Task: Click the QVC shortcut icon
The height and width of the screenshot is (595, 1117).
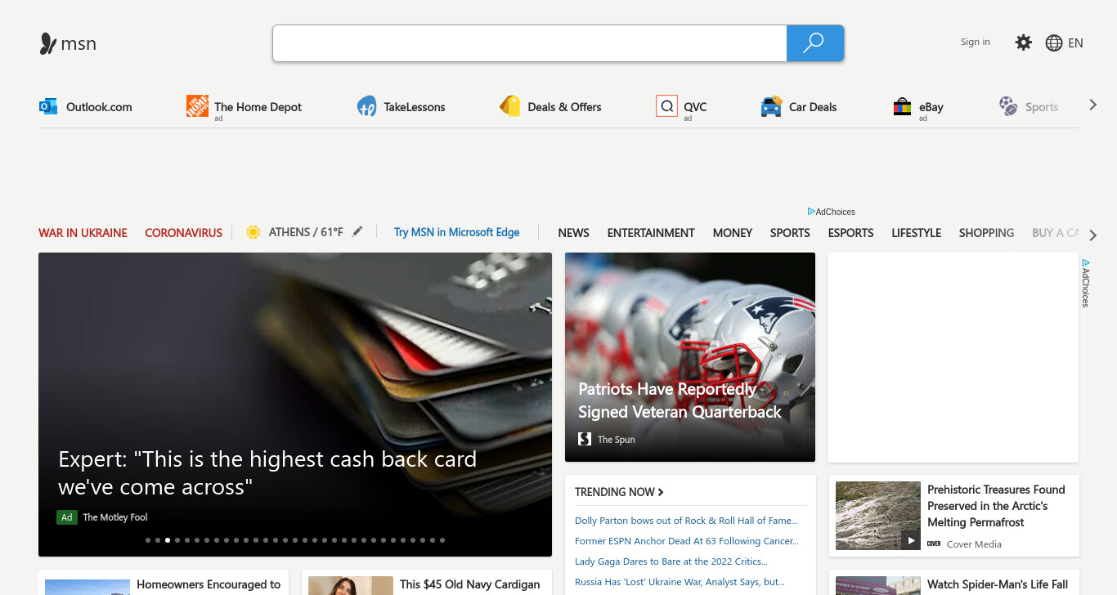Action: [x=666, y=106]
